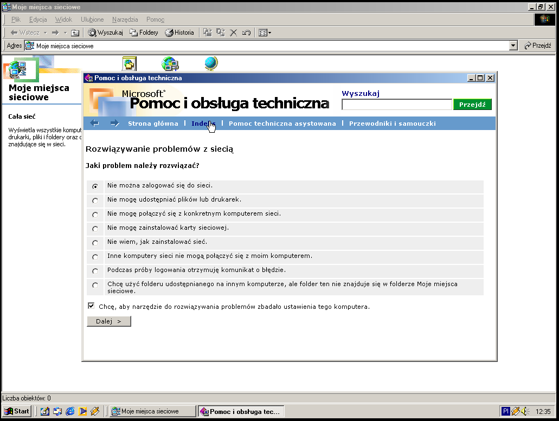Open the Historia pane
The image size is (559, 421).
179,33
